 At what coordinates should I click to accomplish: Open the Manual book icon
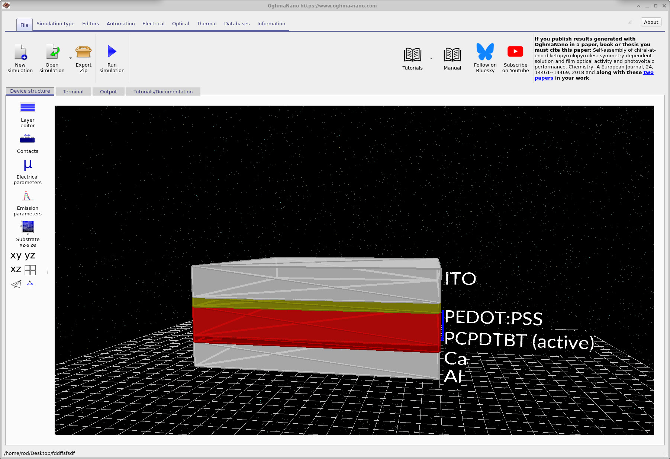(x=452, y=55)
